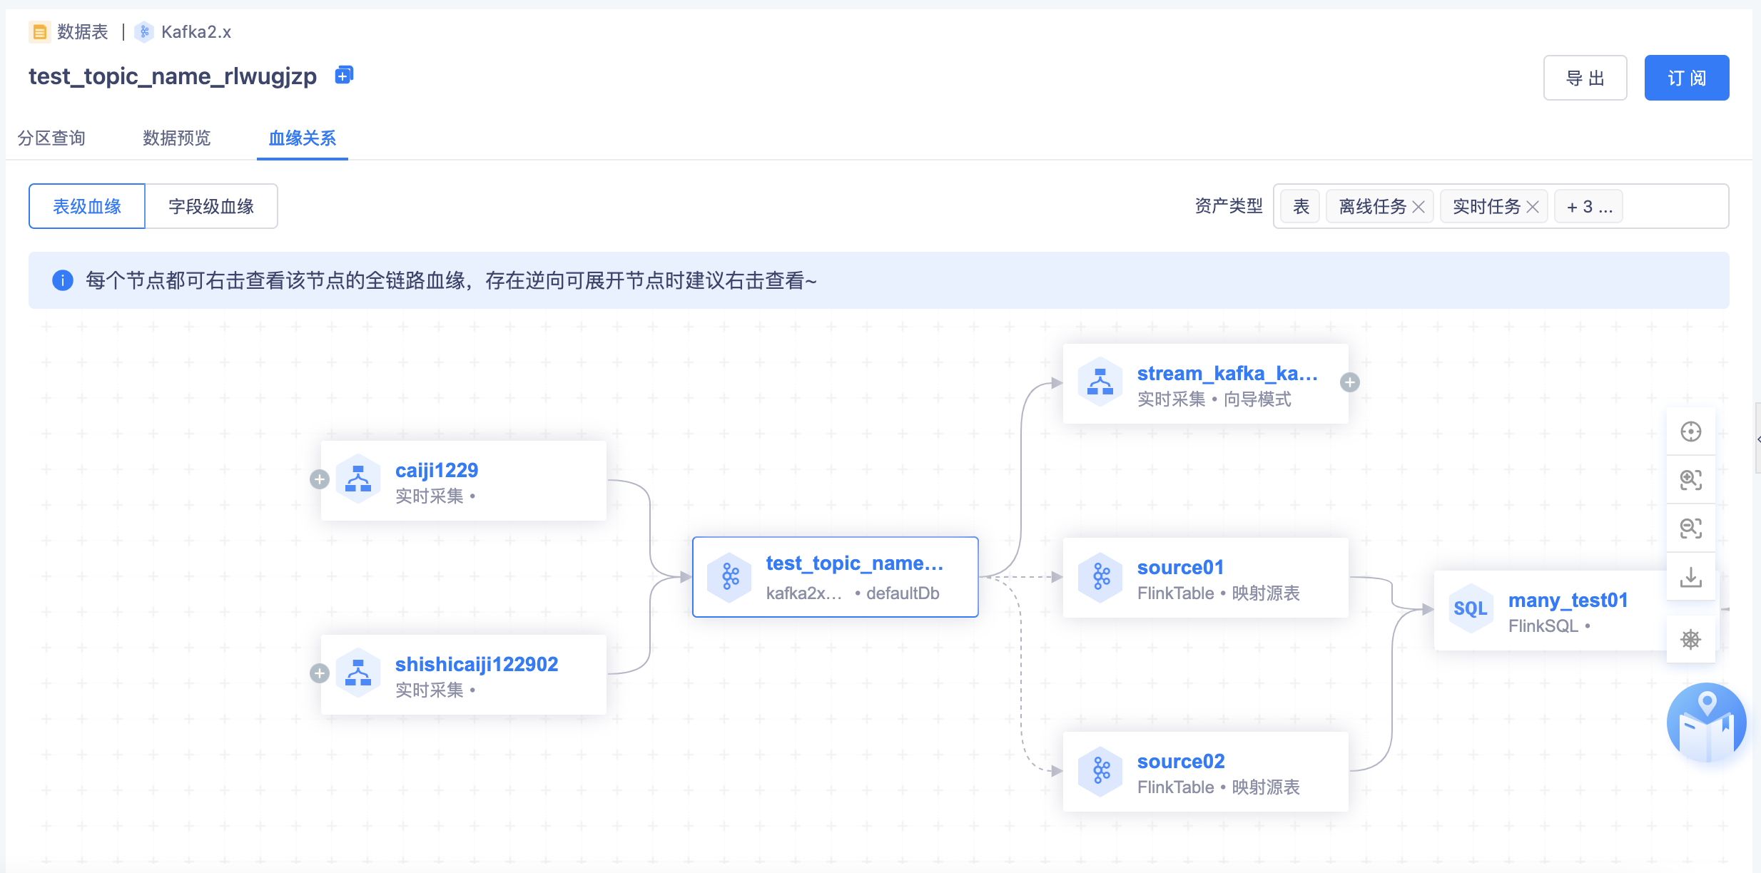
Task: Click the copy icon beside test_topic_name_rlwugjzp
Action: click(x=345, y=75)
